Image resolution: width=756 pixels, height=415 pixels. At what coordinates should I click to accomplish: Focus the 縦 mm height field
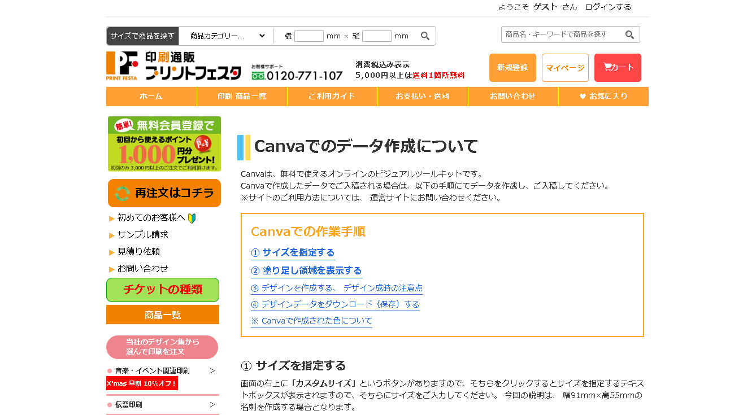[x=377, y=36]
